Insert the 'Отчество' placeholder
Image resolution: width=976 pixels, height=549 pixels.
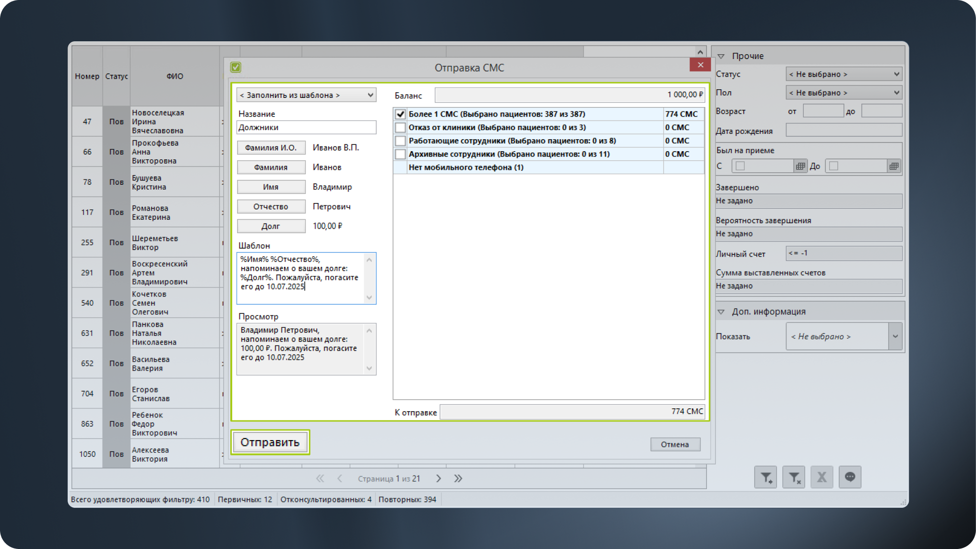pos(271,206)
